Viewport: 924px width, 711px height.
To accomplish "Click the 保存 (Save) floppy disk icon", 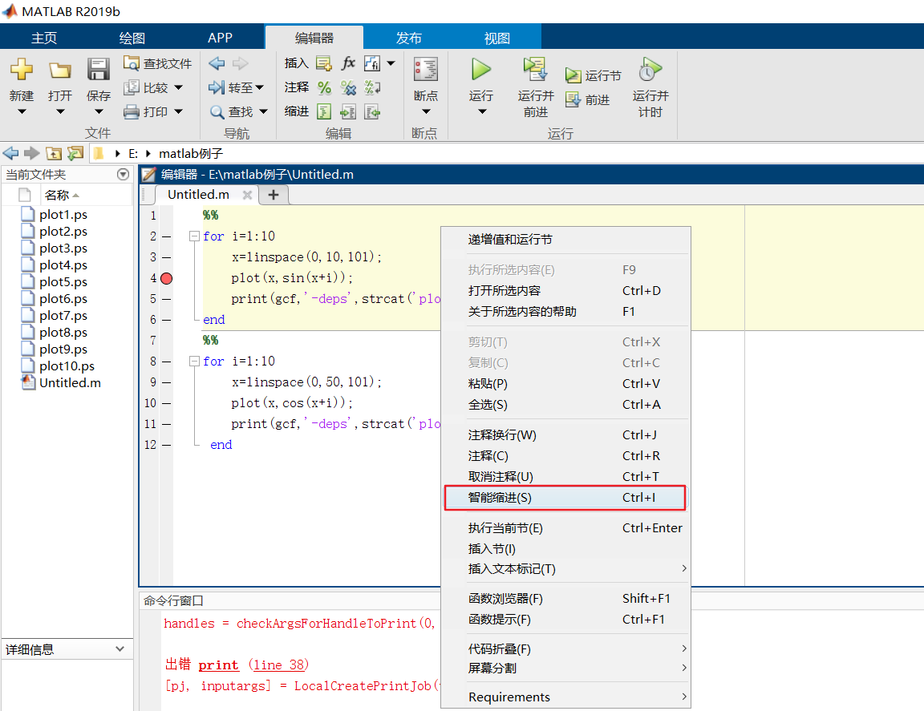I will (99, 70).
